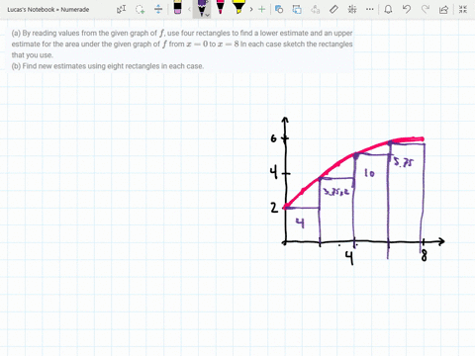This screenshot has width=475, height=356.
Task: Select the yellow highlighter
Action: point(238,7)
